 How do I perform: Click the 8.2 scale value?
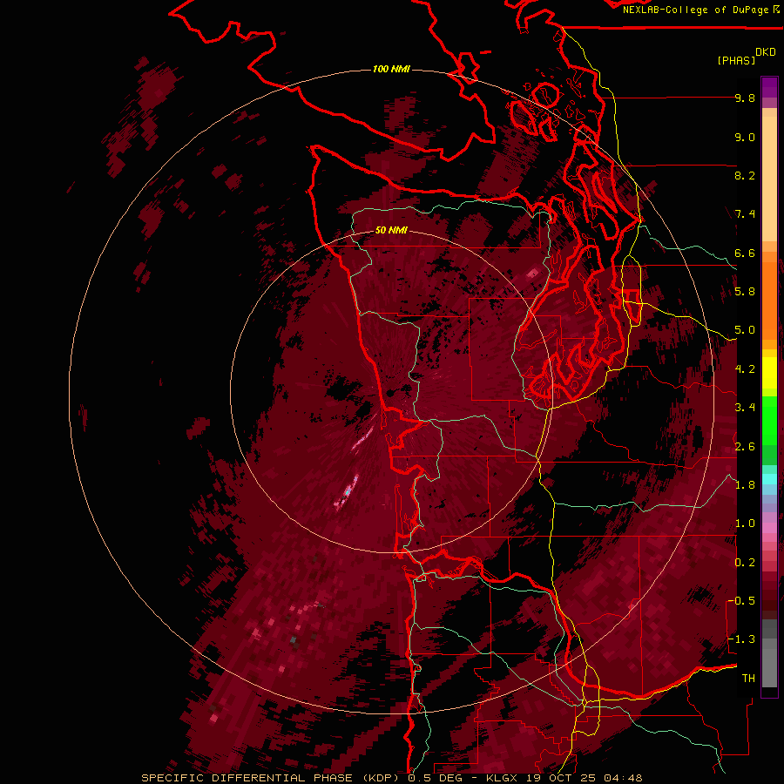pyautogui.click(x=745, y=175)
